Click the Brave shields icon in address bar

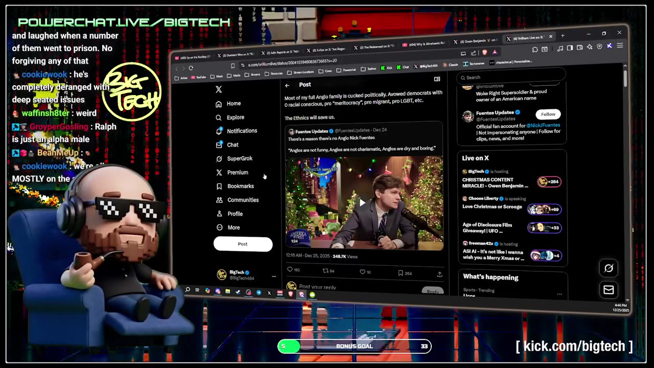tap(484, 52)
